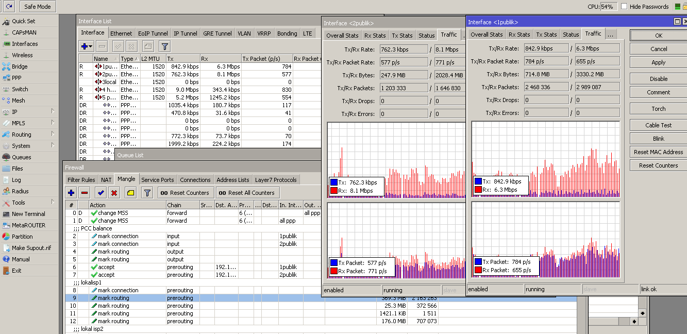Click the filter funnel icon in Interface List
Screen dimensions: 687x334
(x=164, y=46)
